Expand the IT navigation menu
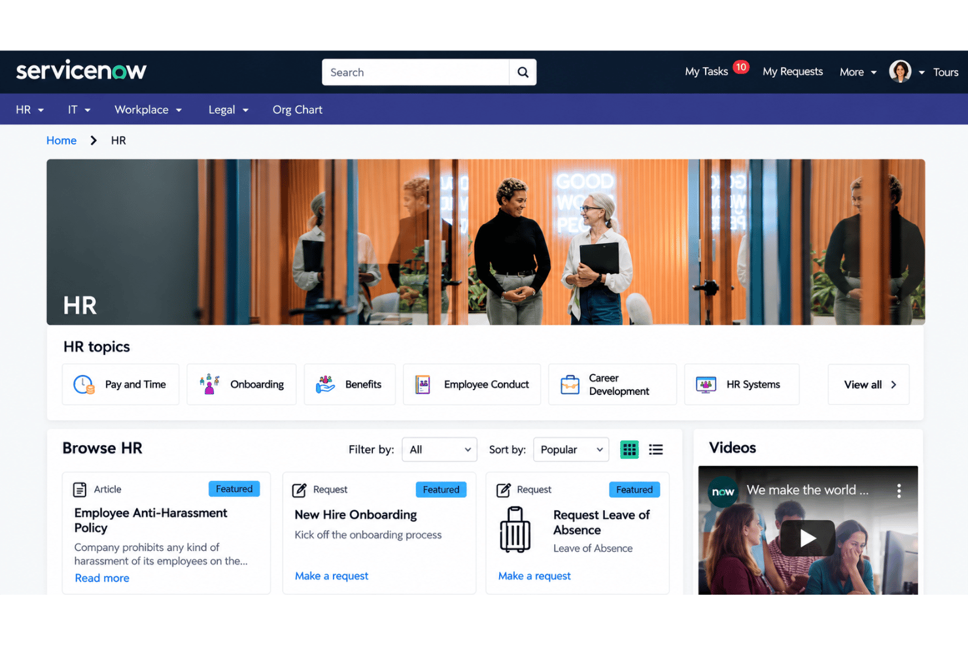Viewport: 968px width, 645px height. pyautogui.click(x=79, y=110)
